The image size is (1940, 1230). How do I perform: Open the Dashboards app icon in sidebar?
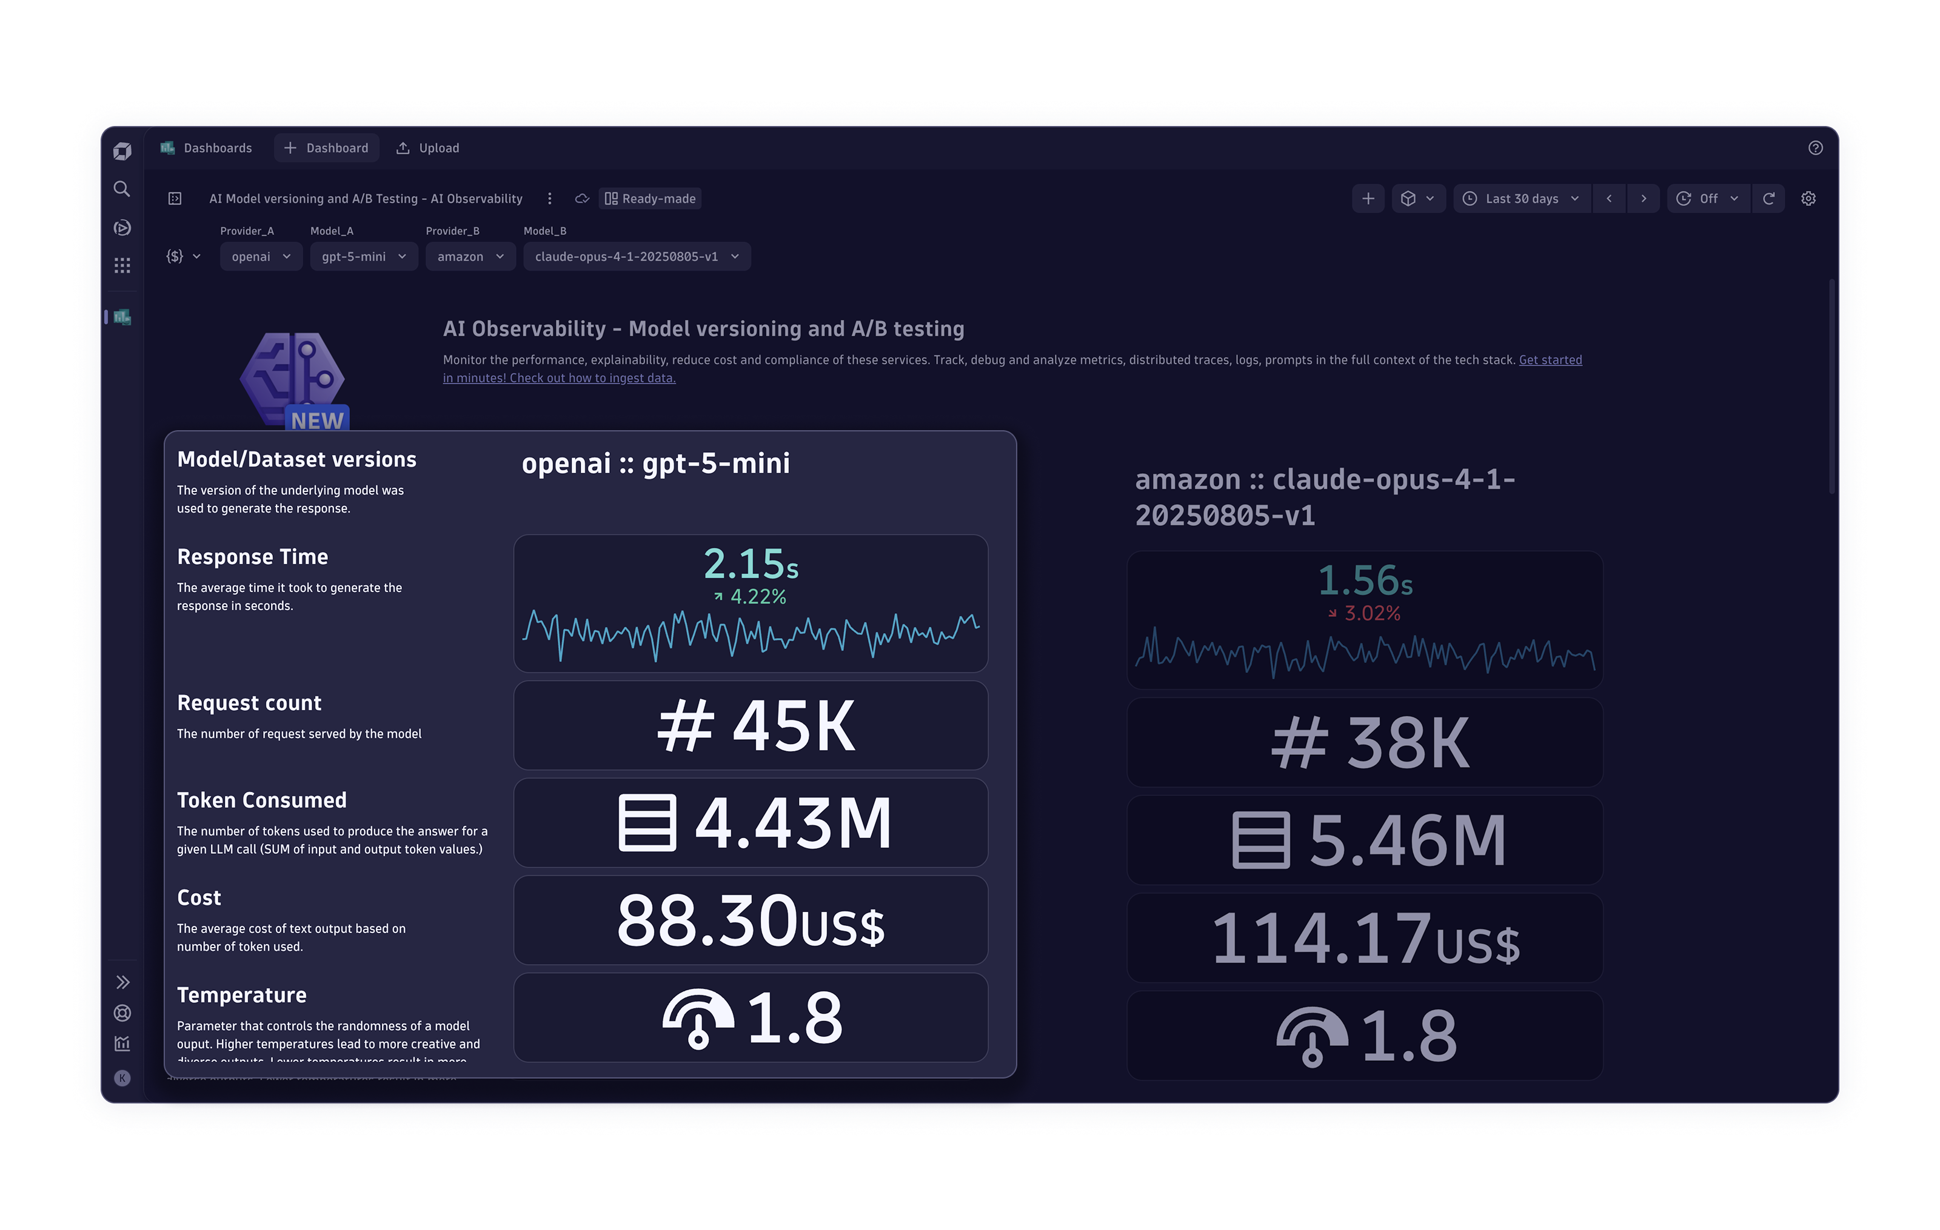point(122,317)
